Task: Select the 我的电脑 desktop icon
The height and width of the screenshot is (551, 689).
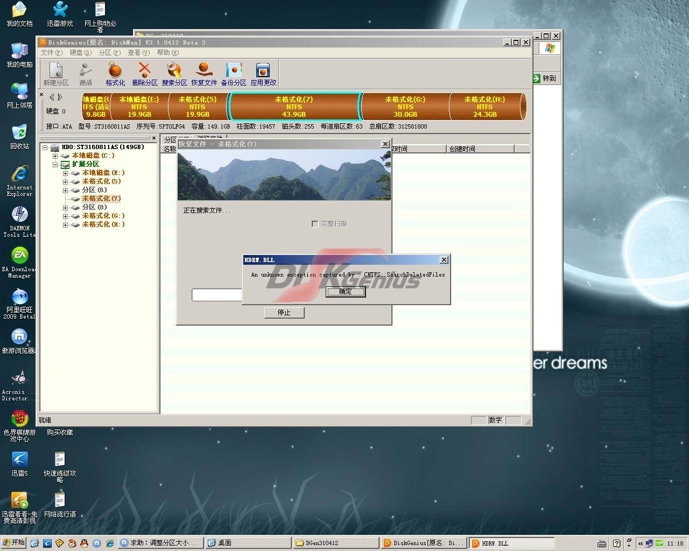Action: (19, 55)
